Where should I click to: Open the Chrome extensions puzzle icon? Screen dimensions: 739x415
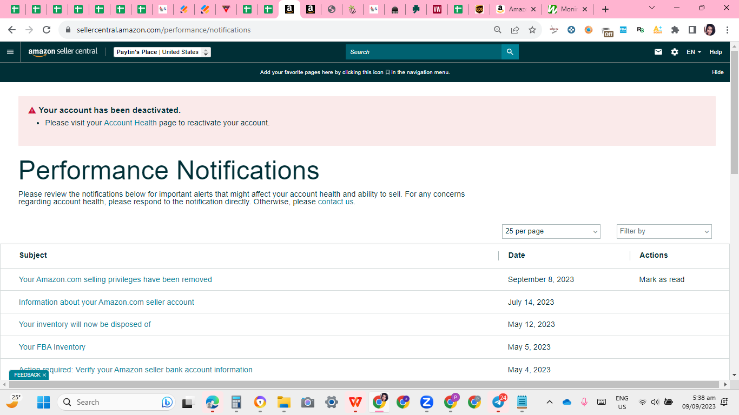coord(675,30)
